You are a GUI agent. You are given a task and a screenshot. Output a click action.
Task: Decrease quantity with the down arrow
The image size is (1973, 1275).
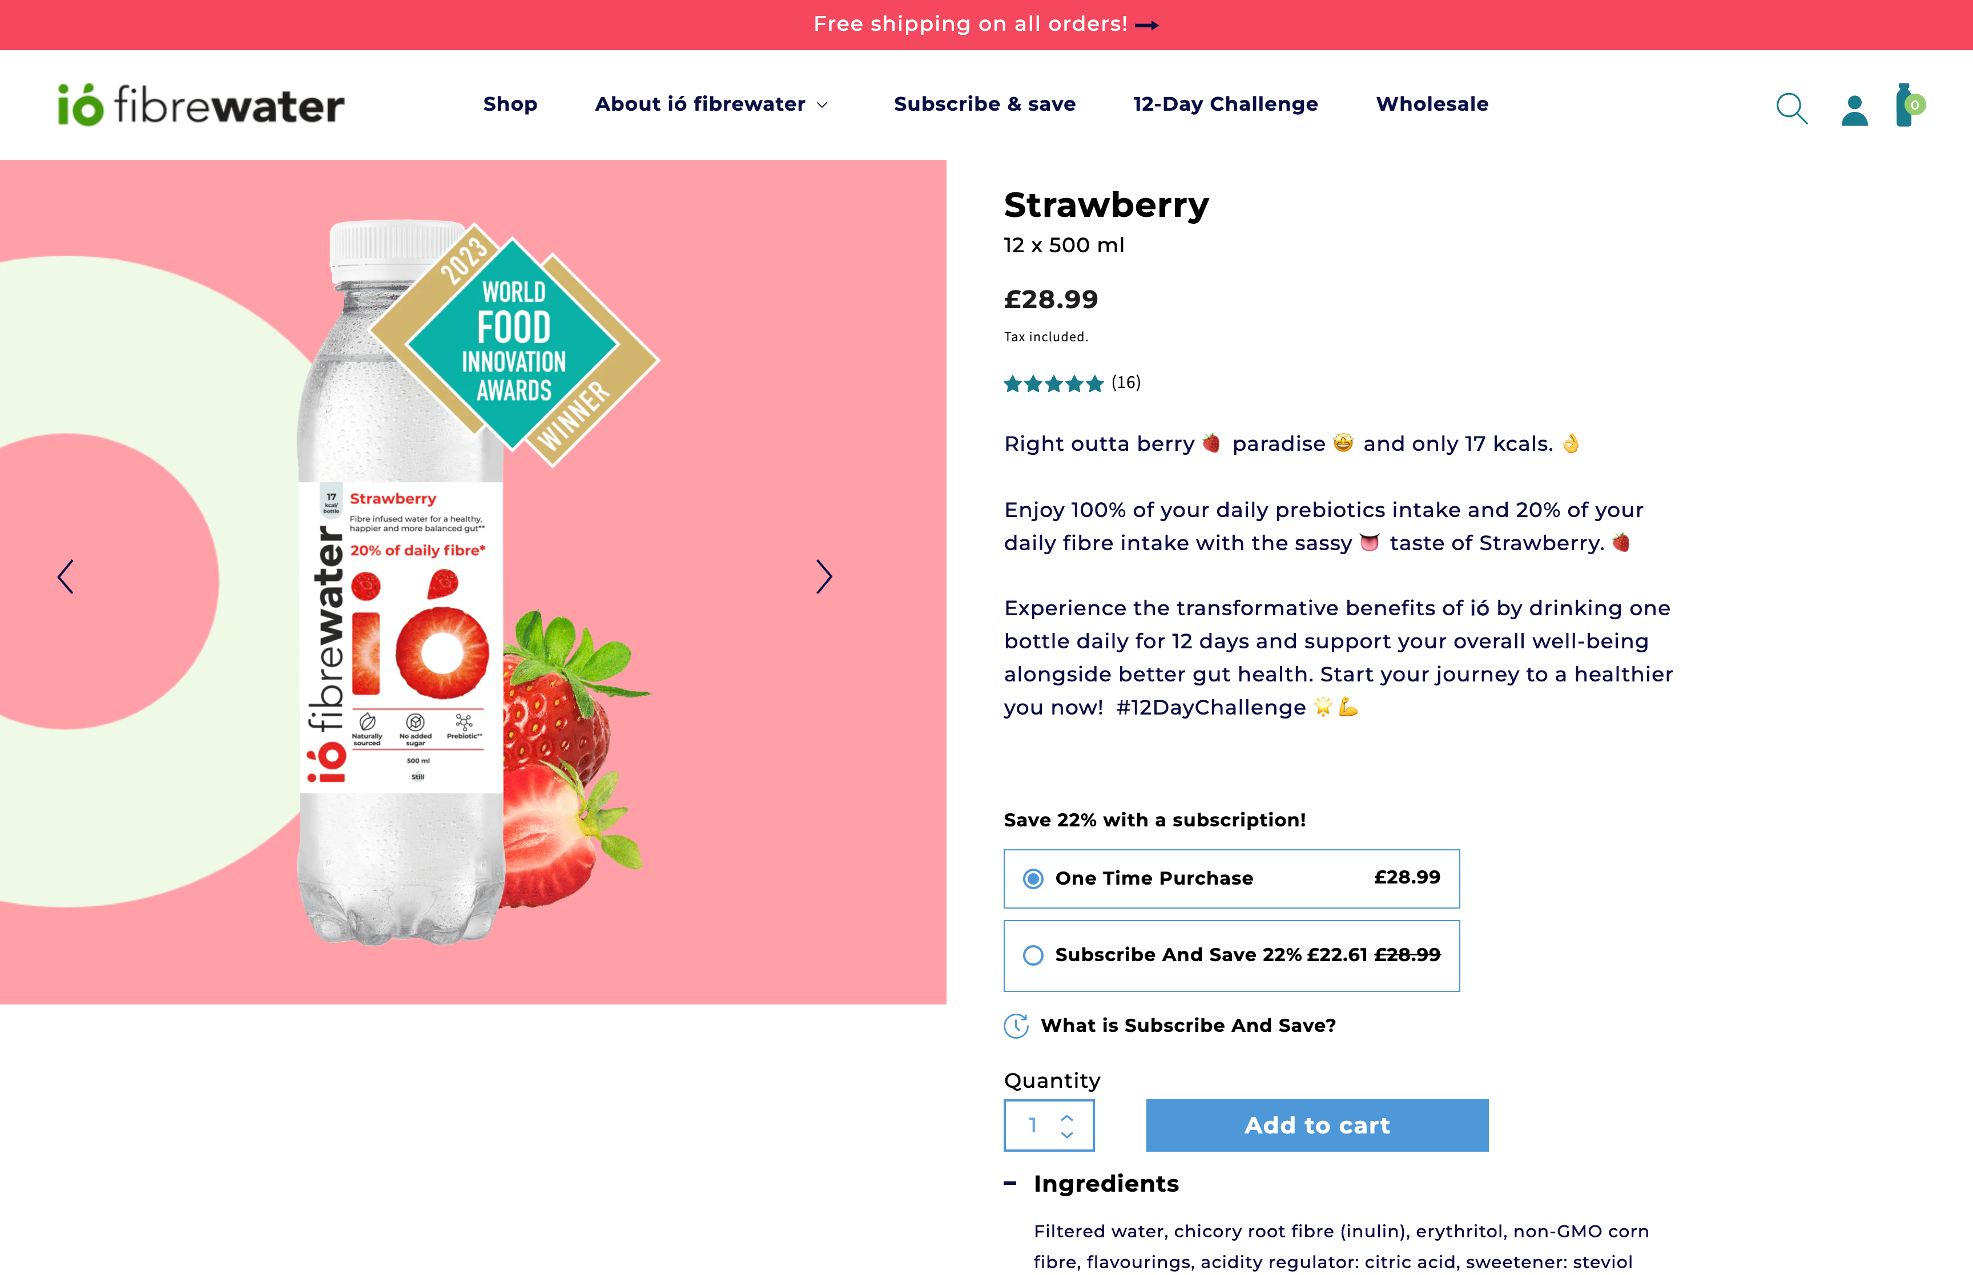point(1067,1135)
